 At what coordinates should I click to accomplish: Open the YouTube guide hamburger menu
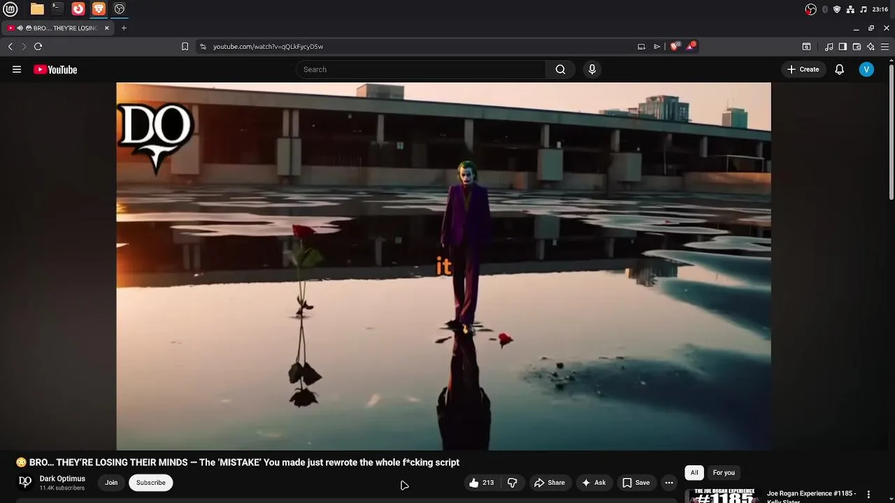[x=17, y=69]
